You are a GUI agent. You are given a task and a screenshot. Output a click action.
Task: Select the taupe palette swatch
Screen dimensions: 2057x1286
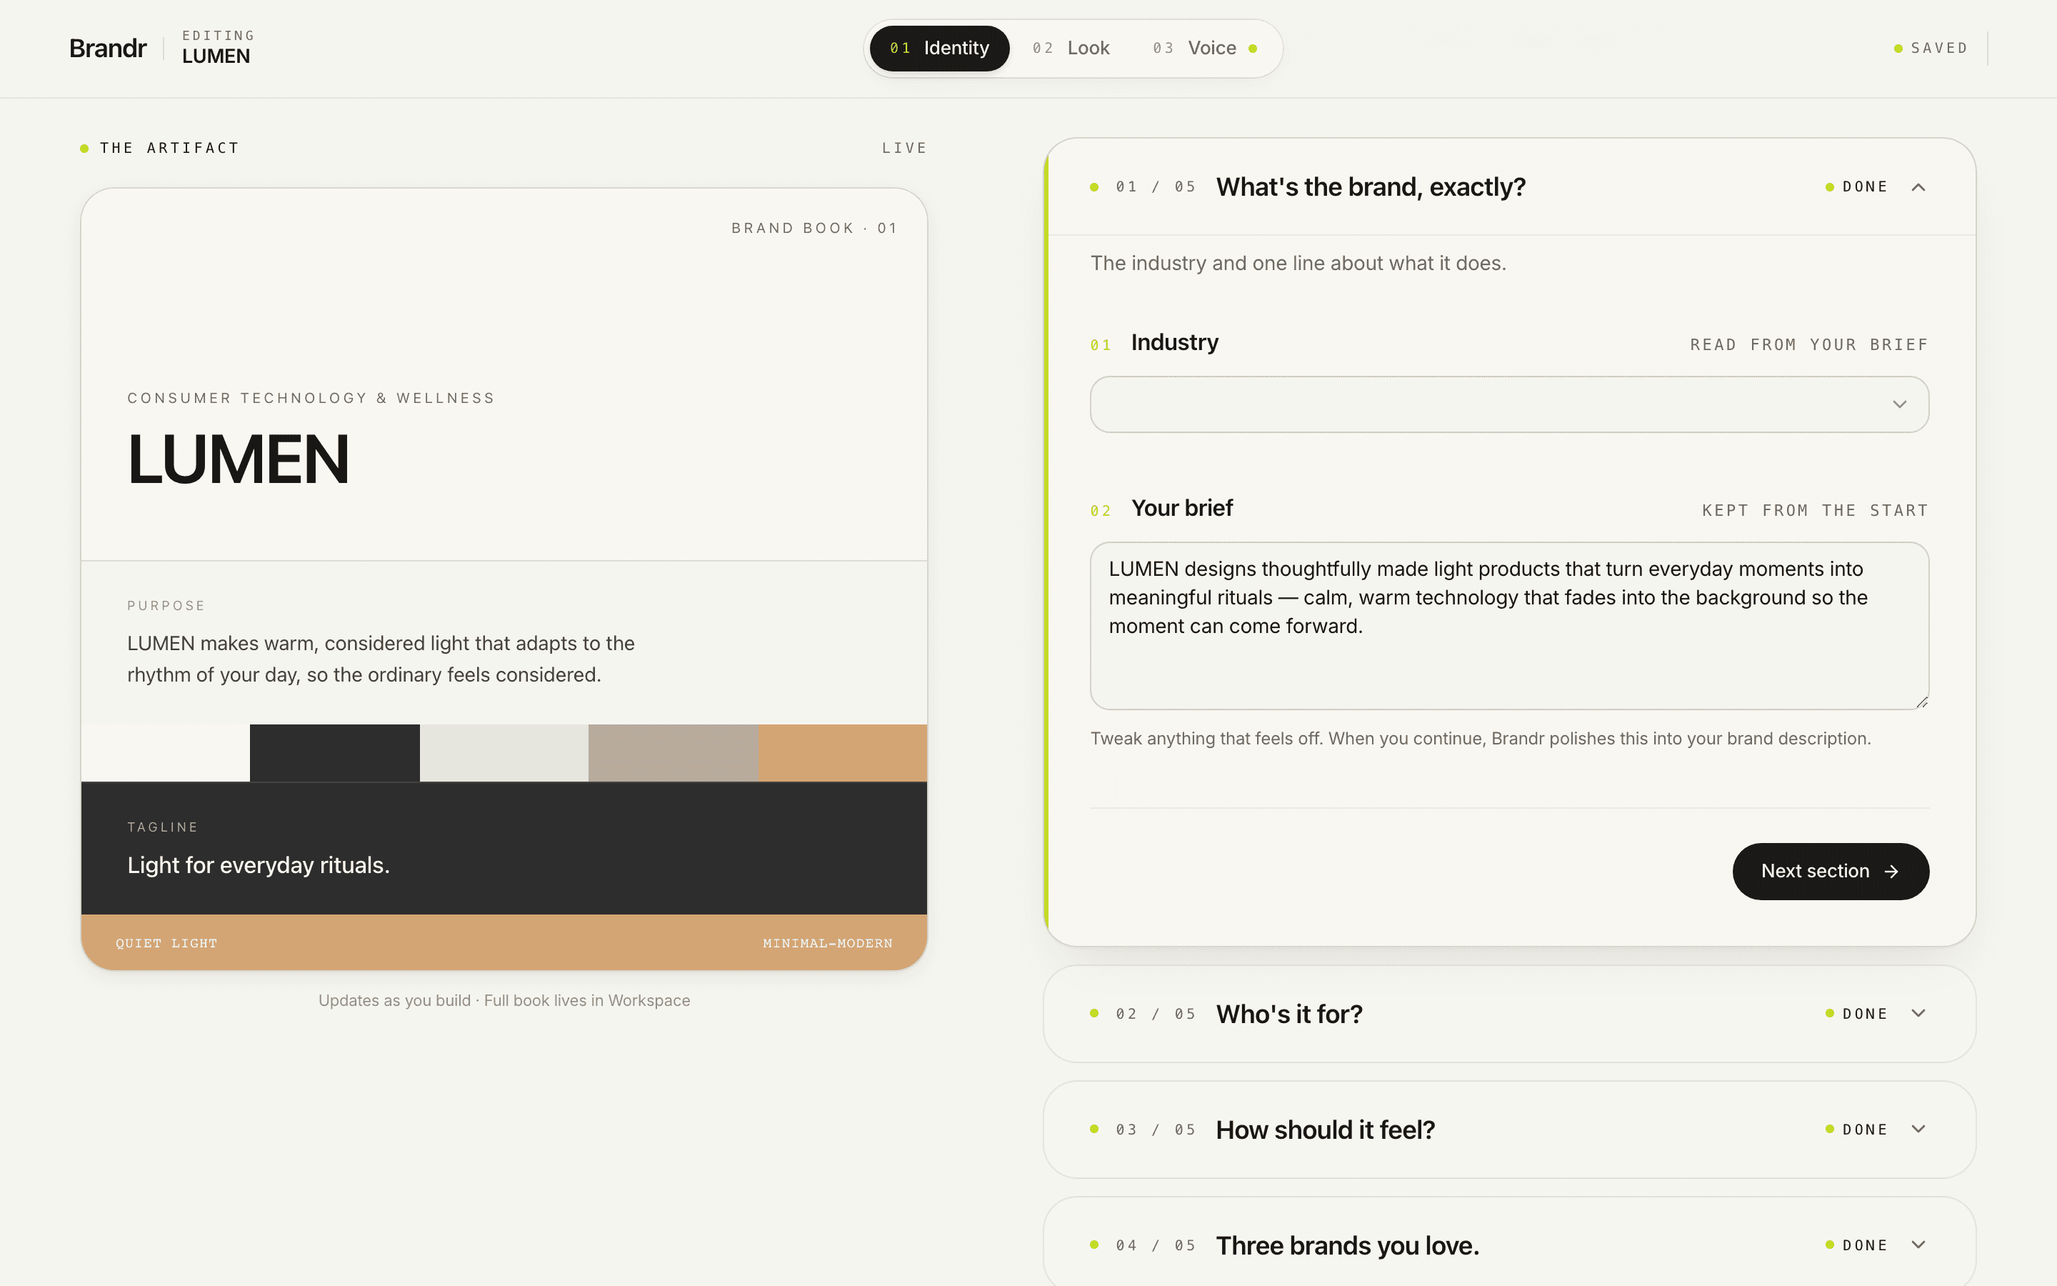pyautogui.click(x=674, y=753)
